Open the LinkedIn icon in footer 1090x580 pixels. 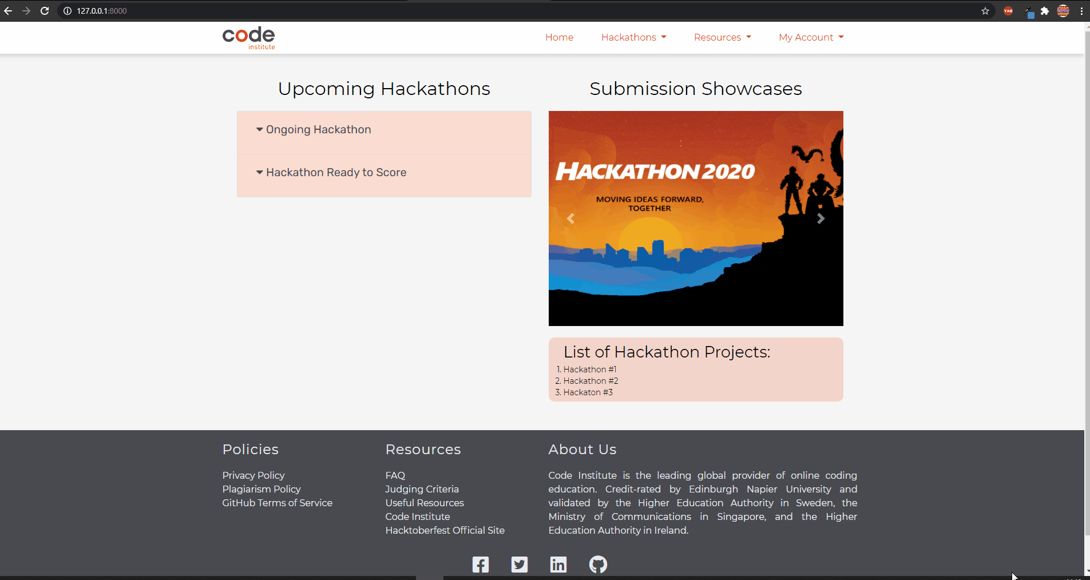click(x=558, y=565)
